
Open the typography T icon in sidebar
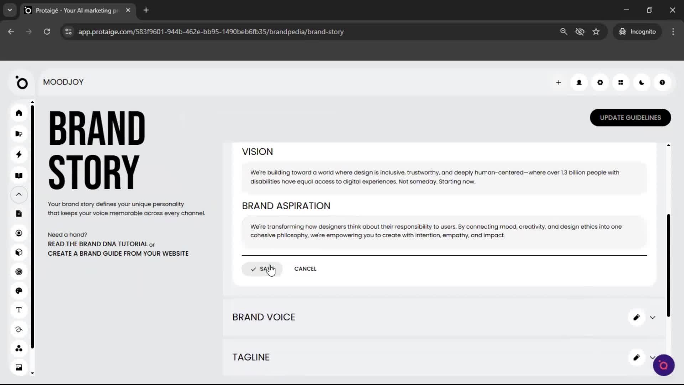point(19,310)
